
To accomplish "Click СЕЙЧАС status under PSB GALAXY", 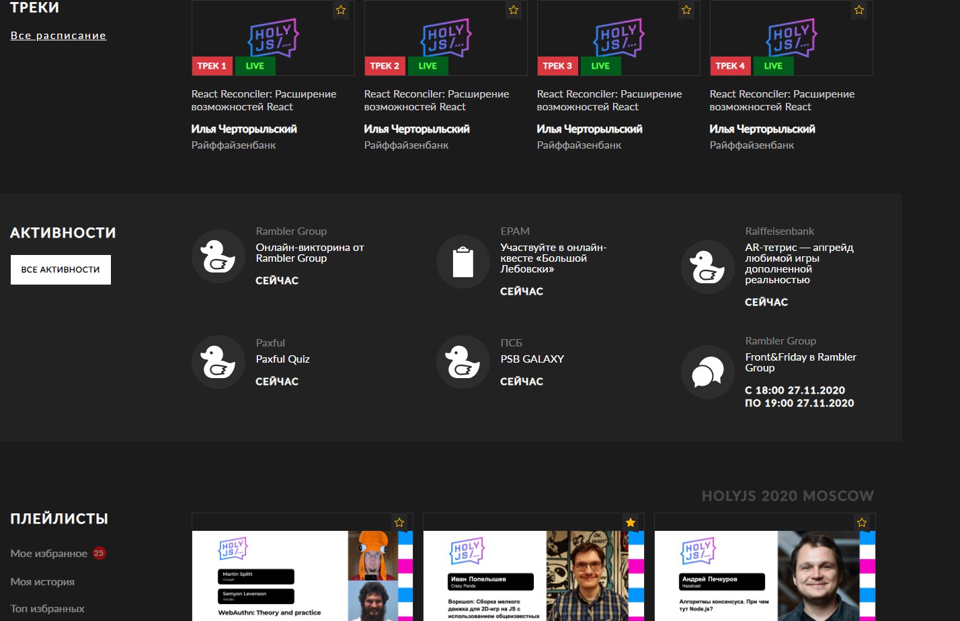I will [x=522, y=381].
